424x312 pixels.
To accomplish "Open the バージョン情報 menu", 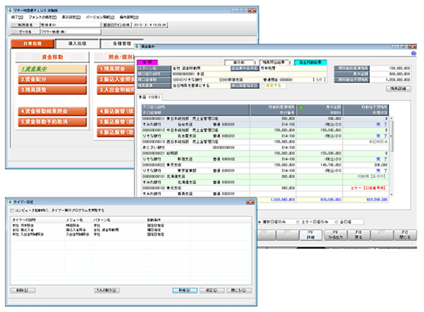I will (x=98, y=18).
